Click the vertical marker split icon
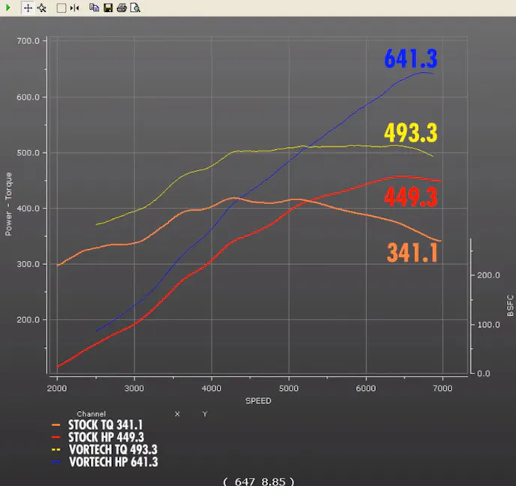The image size is (516, 486). pyautogui.click(x=74, y=8)
